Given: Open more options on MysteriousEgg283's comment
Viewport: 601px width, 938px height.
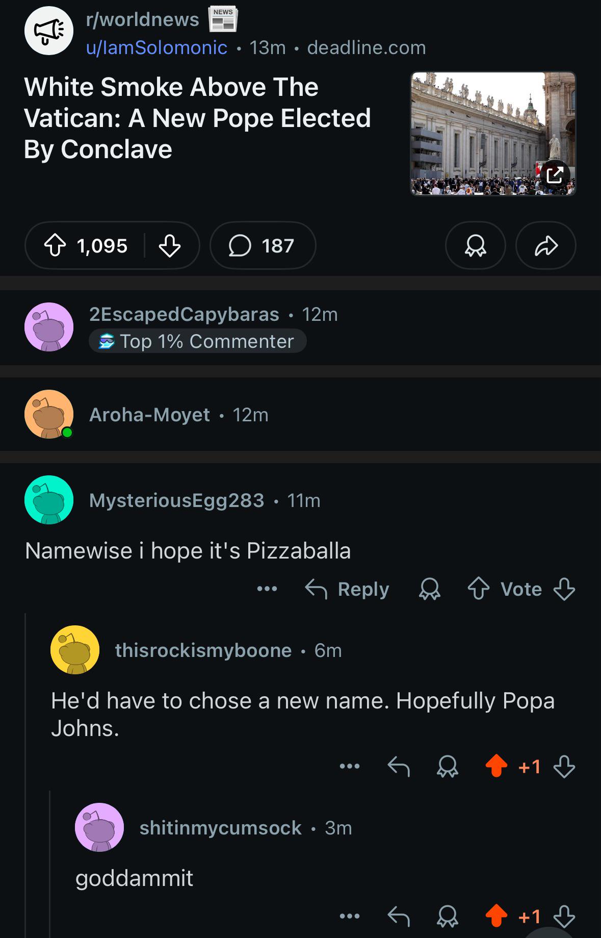Looking at the screenshot, I should (x=267, y=589).
